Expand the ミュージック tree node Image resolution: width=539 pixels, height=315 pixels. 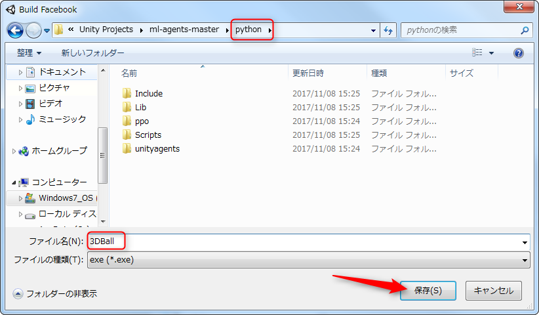click(x=20, y=119)
